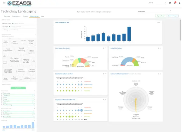Collapse the Time Filter section

tap(35, 120)
